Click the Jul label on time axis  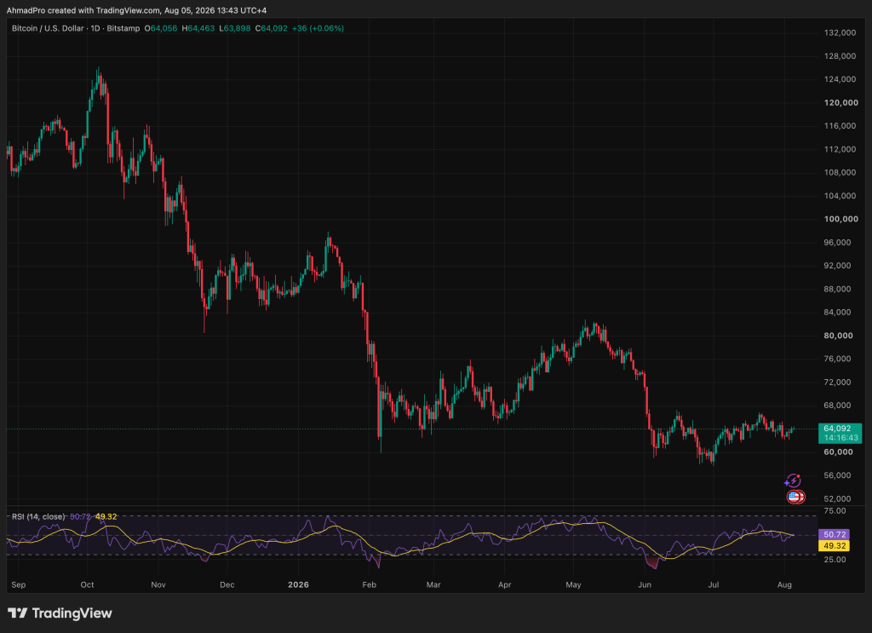[x=714, y=584]
